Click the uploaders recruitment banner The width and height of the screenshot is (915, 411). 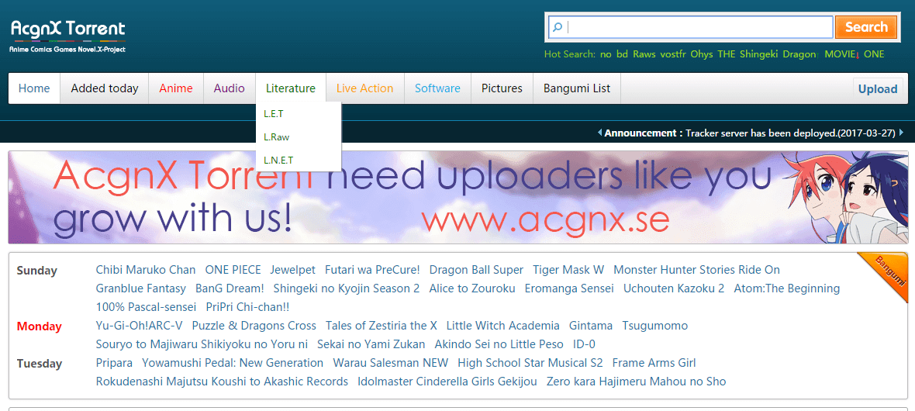tap(458, 197)
